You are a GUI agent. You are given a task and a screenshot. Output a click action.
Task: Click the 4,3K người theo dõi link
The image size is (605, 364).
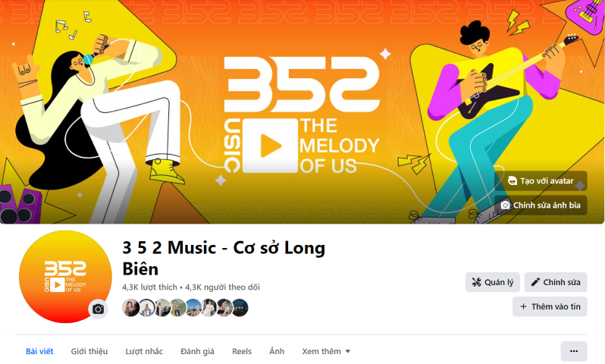click(x=222, y=287)
